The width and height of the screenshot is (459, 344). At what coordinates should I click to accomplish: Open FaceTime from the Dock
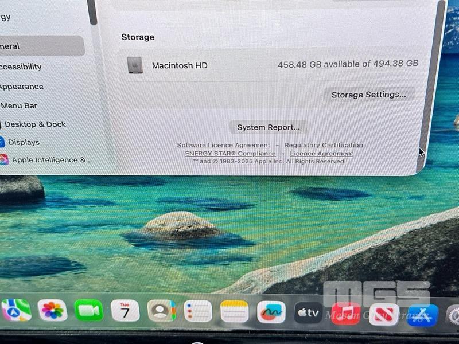point(89,311)
